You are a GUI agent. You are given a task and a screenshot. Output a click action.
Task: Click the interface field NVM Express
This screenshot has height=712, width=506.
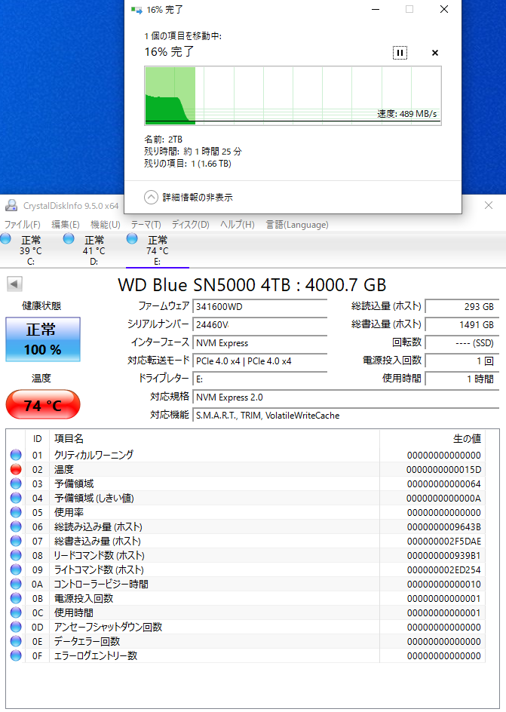pos(259,343)
